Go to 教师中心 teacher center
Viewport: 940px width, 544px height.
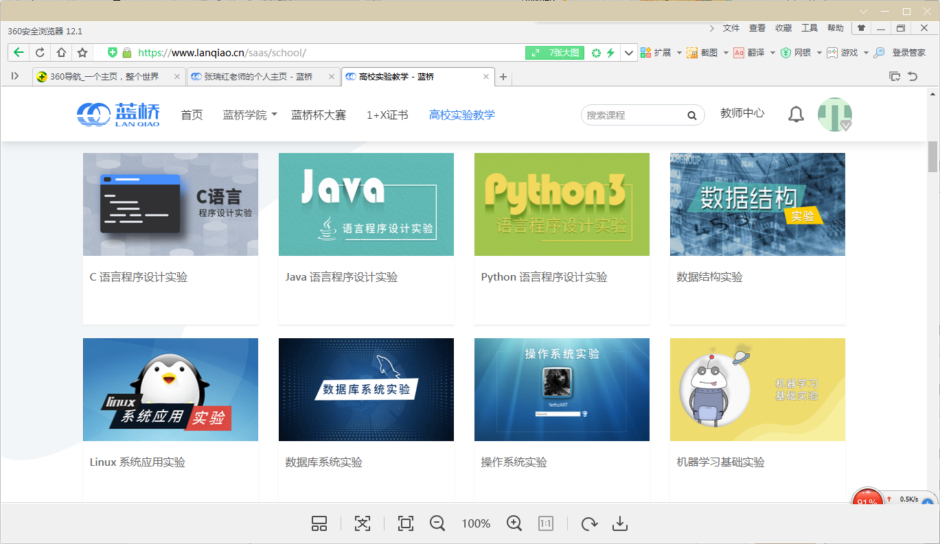tap(742, 113)
